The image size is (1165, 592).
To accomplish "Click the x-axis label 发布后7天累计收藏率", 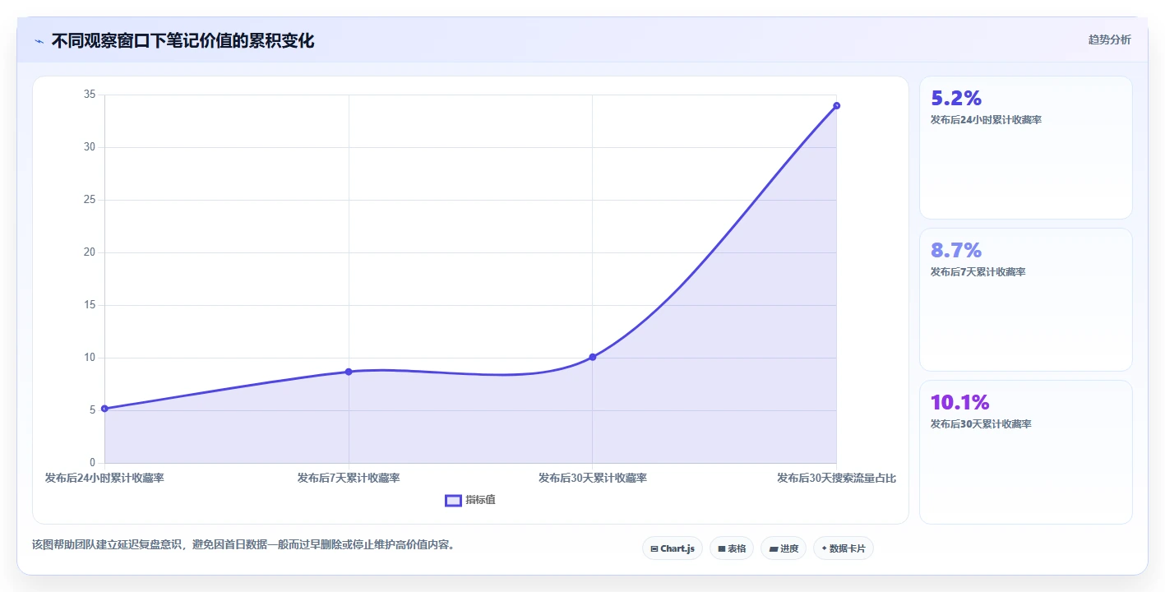I will [x=349, y=478].
